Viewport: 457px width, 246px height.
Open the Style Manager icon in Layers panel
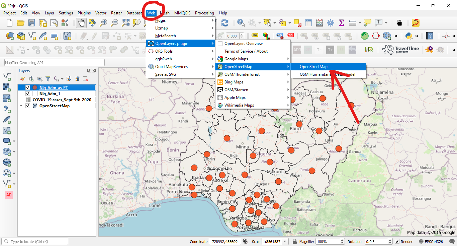(x=23, y=78)
